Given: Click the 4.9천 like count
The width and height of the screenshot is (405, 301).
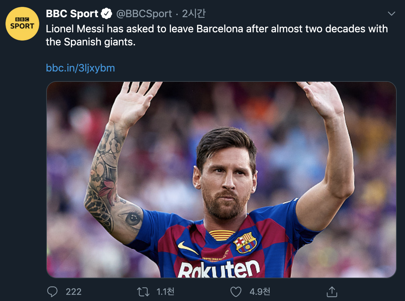Looking at the screenshot, I should coord(260,292).
